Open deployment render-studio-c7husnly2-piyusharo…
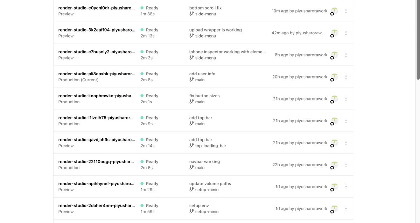Screen dimensions: 420x223 coord(97,52)
